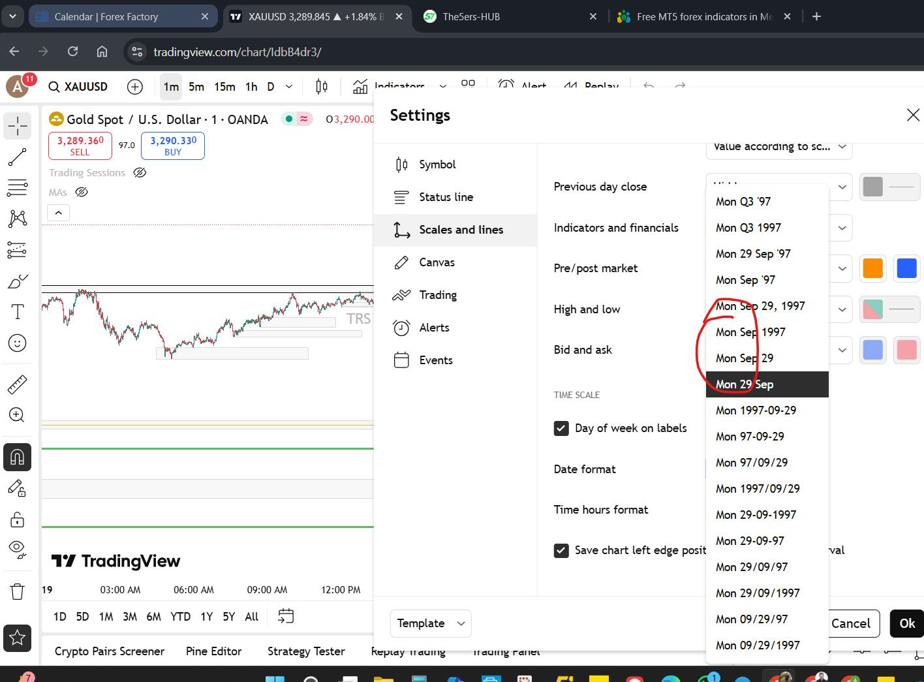Open Status line settings tab
This screenshot has height=682, width=924.
click(455, 197)
